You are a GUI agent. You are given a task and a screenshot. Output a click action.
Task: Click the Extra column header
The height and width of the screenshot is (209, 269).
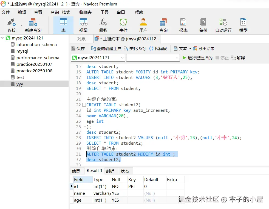[x=175, y=179]
